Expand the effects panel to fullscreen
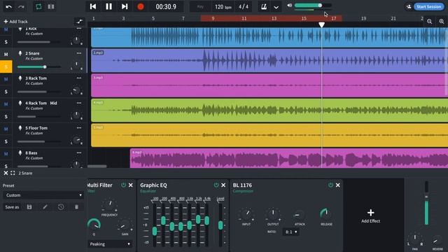 pyautogui.click(x=13, y=173)
